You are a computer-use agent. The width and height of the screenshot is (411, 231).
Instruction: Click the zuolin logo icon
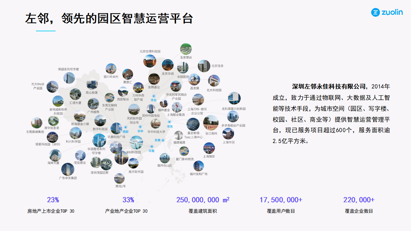(375, 13)
